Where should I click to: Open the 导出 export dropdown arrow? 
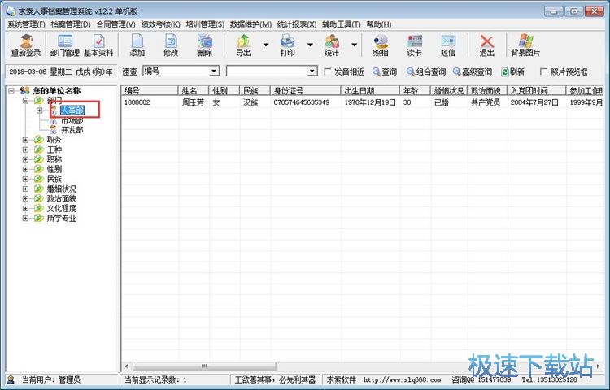tap(265, 45)
